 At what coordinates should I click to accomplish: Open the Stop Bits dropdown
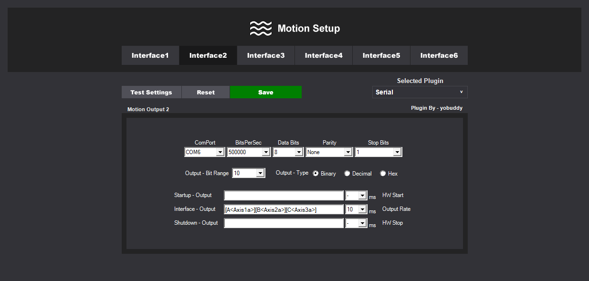397,152
